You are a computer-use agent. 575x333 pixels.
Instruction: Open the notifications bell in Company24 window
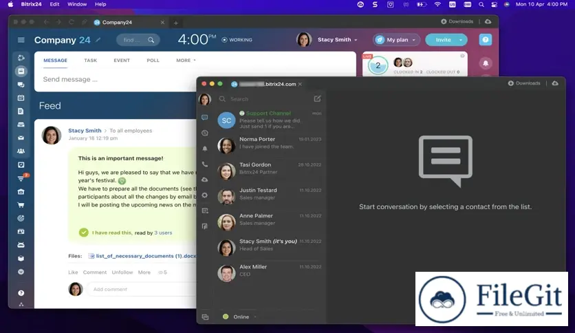click(486, 63)
